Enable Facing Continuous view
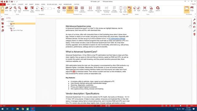Viewport: 197px width, 111px height. (82, 9)
